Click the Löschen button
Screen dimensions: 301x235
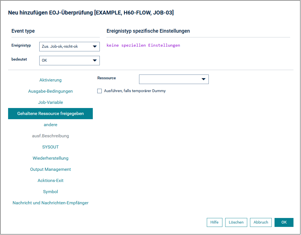236,222
